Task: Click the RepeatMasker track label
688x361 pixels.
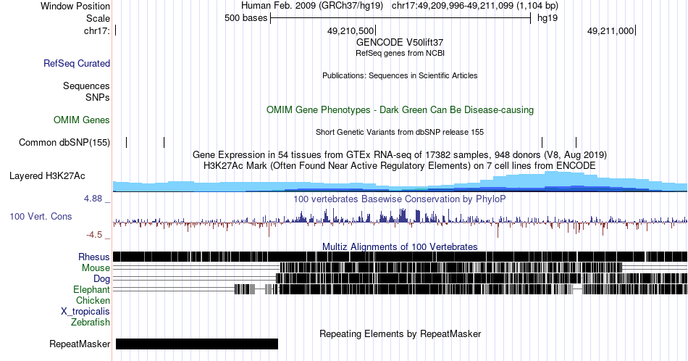Action: click(x=80, y=344)
